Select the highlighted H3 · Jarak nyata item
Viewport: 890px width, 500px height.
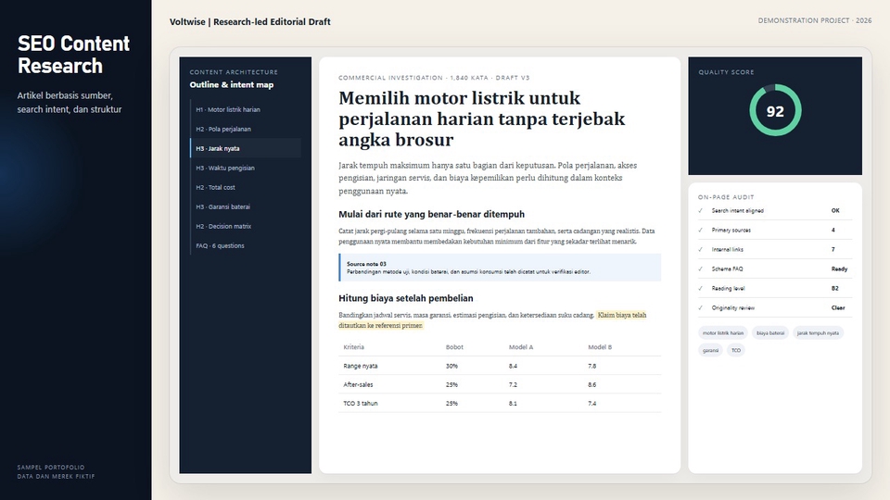tap(246, 148)
